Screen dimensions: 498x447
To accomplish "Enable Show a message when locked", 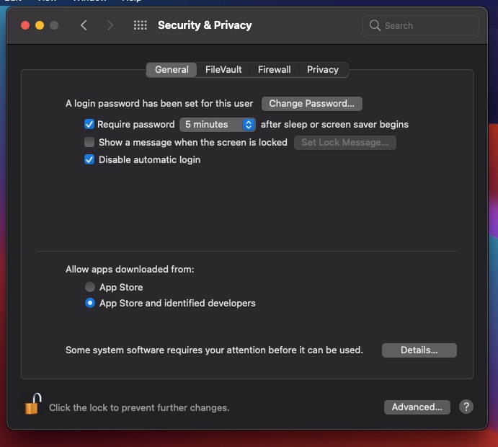I will pyautogui.click(x=89, y=142).
